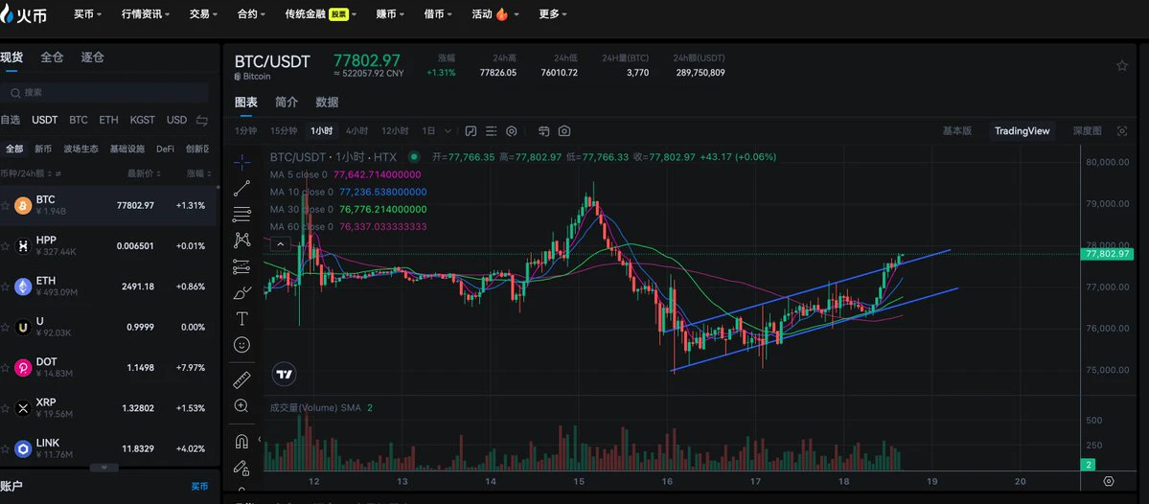Click the coin search input field
The height and width of the screenshot is (504, 1149).
(x=104, y=92)
